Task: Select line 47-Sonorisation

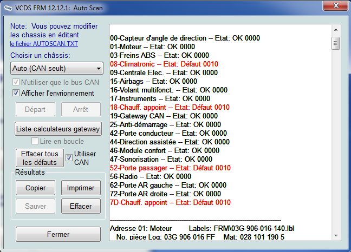Action: (x=161, y=159)
